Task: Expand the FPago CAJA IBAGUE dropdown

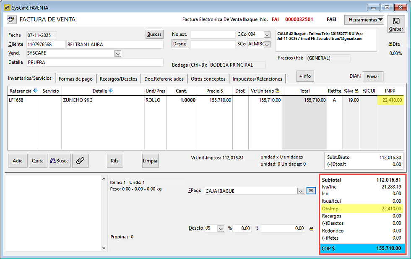Action: pos(300,191)
